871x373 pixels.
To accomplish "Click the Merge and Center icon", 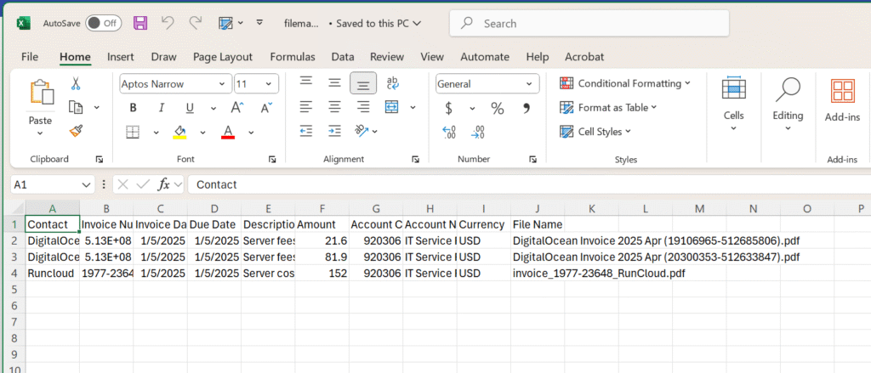I will point(392,106).
